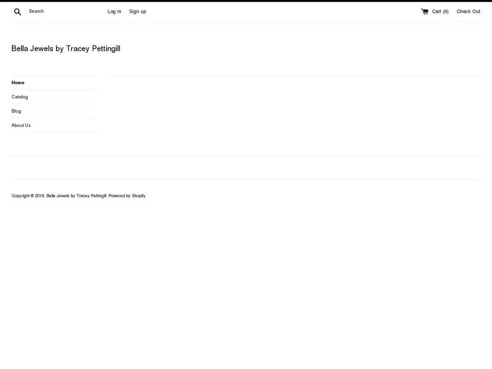Screen dimensions: 492x369
Task: Click the Powered by Shopify link
Action: coord(127,195)
